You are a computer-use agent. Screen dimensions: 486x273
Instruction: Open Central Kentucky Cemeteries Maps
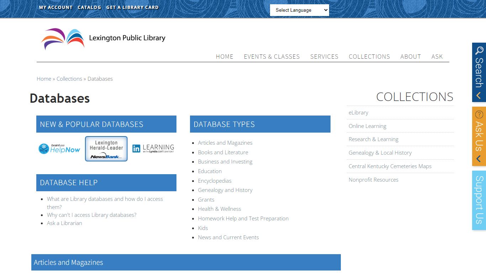pyautogui.click(x=390, y=166)
